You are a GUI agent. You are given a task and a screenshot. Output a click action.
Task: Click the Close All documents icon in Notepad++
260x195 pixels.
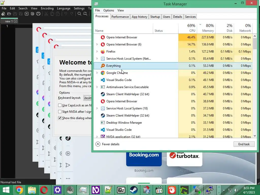click(32, 14)
